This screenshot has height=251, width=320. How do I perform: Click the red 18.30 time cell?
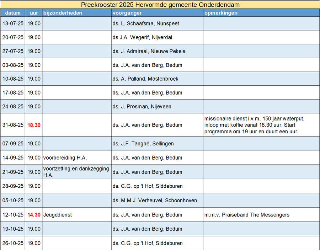tap(34, 125)
